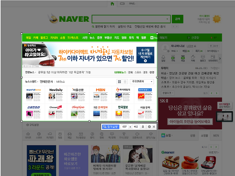The height and width of the screenshot is (176, 235).
Task: Open the 라이프 house icon tab
Action: [x=28, y=136]
